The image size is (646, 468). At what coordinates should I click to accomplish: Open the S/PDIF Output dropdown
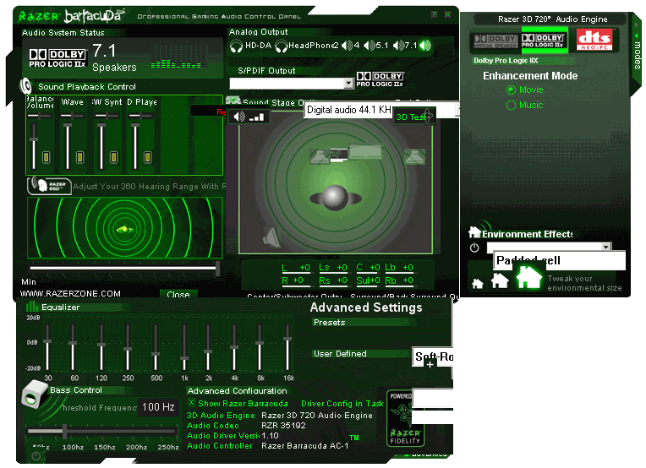(348, 84)
